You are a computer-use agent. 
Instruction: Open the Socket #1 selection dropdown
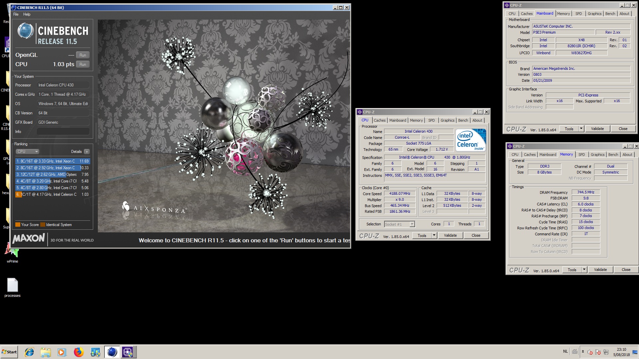click(399, 224)
